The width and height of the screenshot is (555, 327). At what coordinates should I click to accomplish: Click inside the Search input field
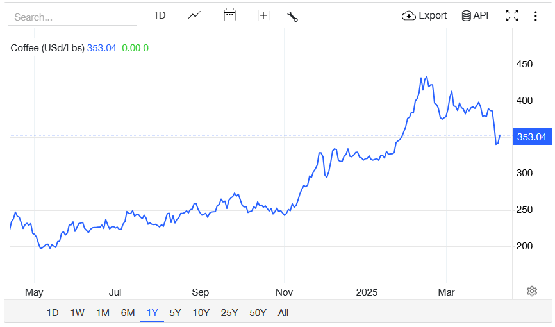pyautogui.click(x=72, y=17)
